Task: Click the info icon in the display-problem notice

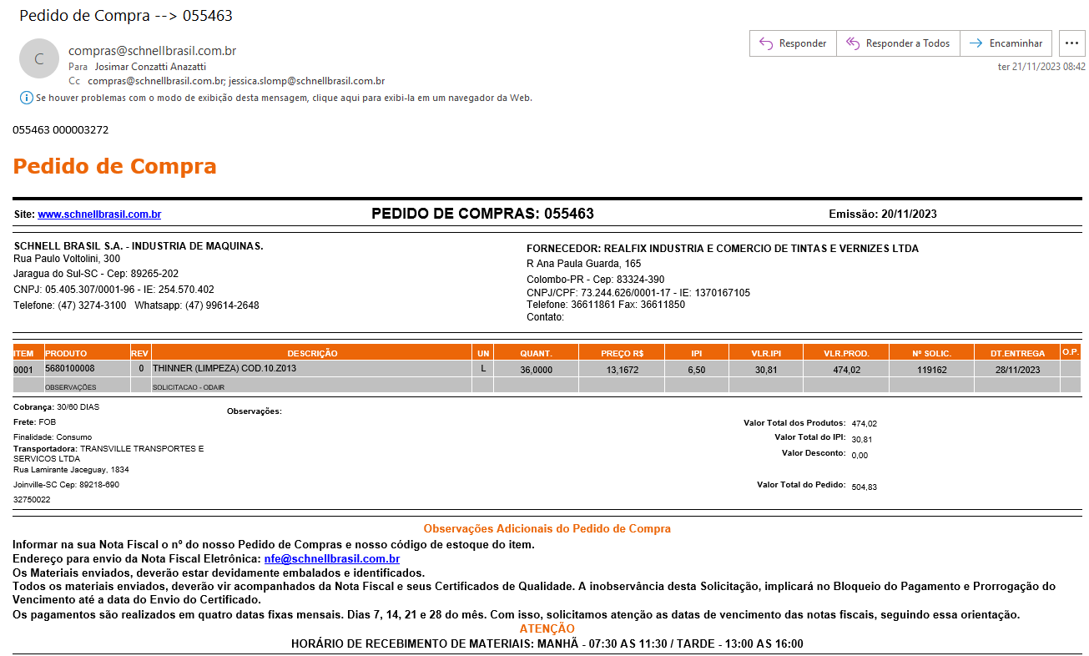Action: coord(26,98)
